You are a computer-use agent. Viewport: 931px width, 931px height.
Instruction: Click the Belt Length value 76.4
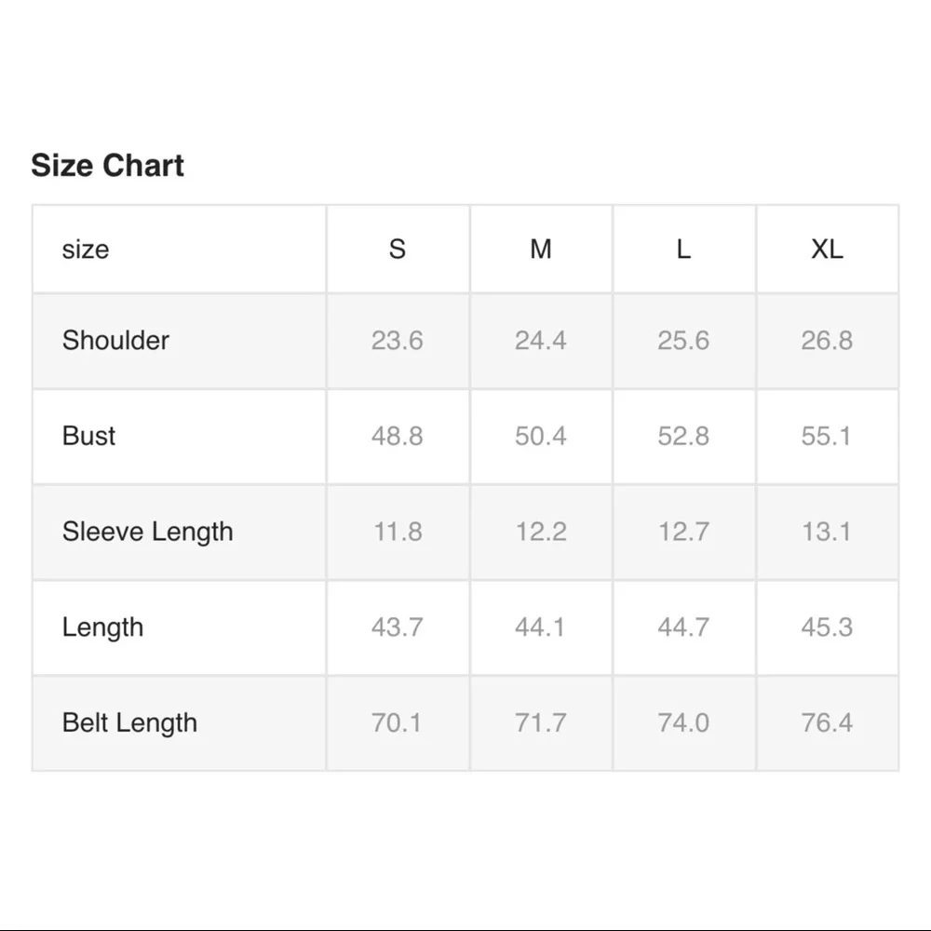click(827, 723)
